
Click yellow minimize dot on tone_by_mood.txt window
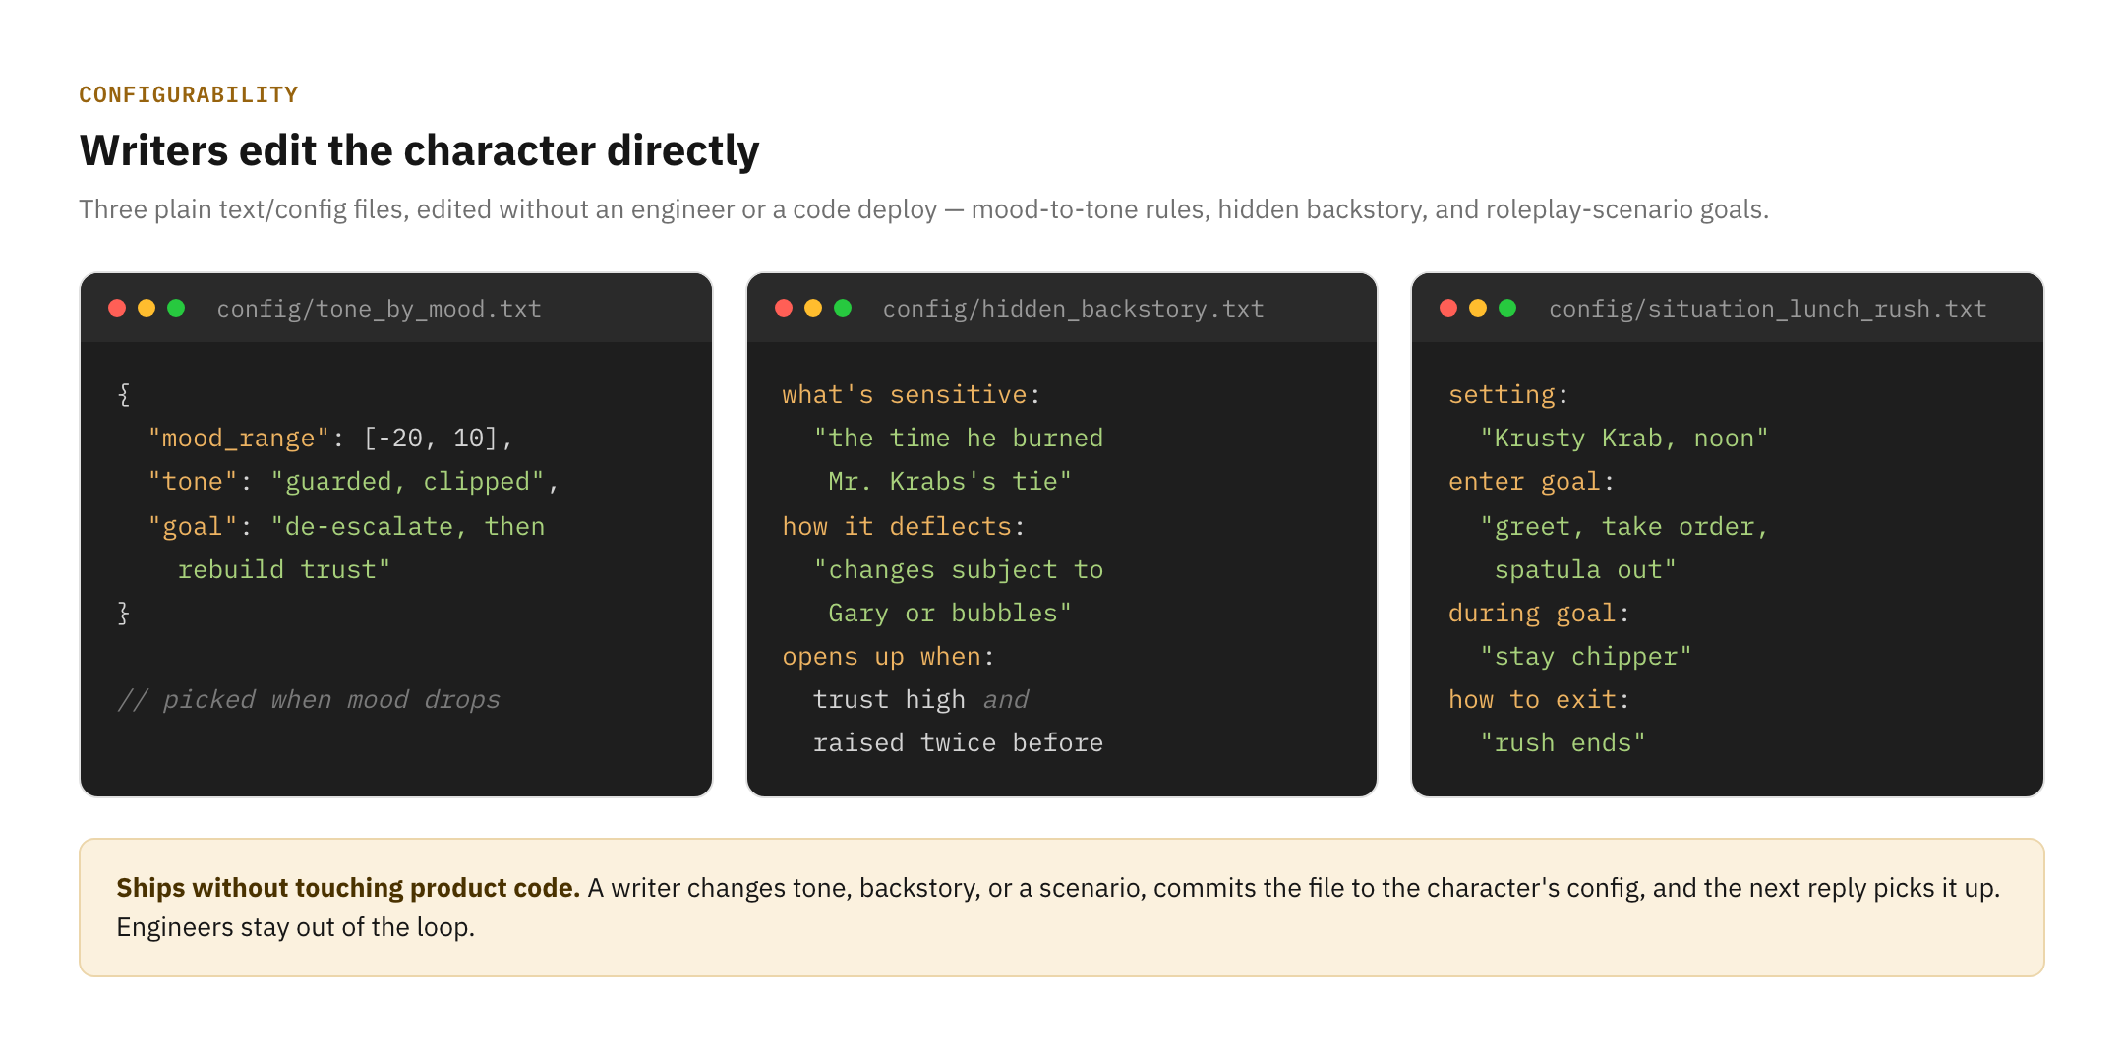[x=147, y=308]
